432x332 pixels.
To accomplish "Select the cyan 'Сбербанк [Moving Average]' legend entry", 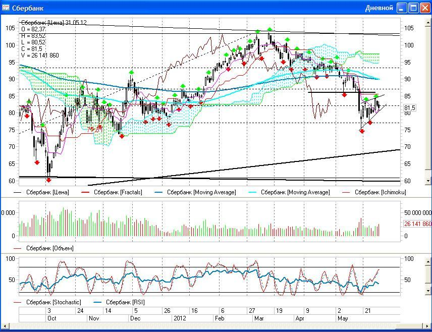I will point(289,192).
